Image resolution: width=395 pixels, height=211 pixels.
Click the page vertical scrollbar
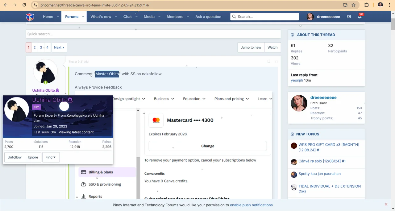(x=393, y=24)
